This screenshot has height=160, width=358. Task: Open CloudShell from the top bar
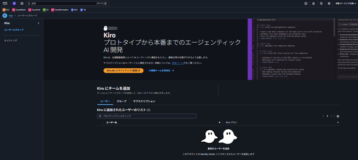coord(306,3)
